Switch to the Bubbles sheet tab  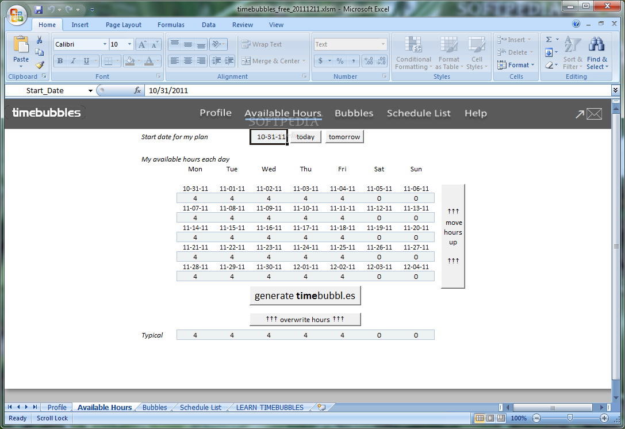click(x=155, y=408)
